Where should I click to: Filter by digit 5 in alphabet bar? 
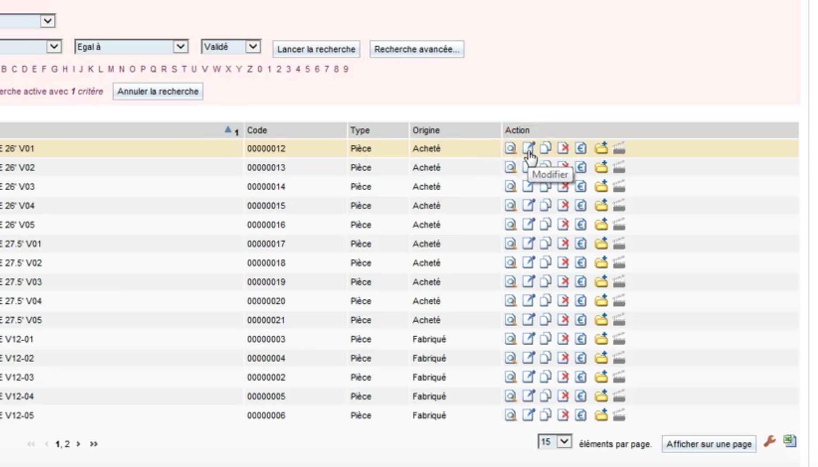307,69
